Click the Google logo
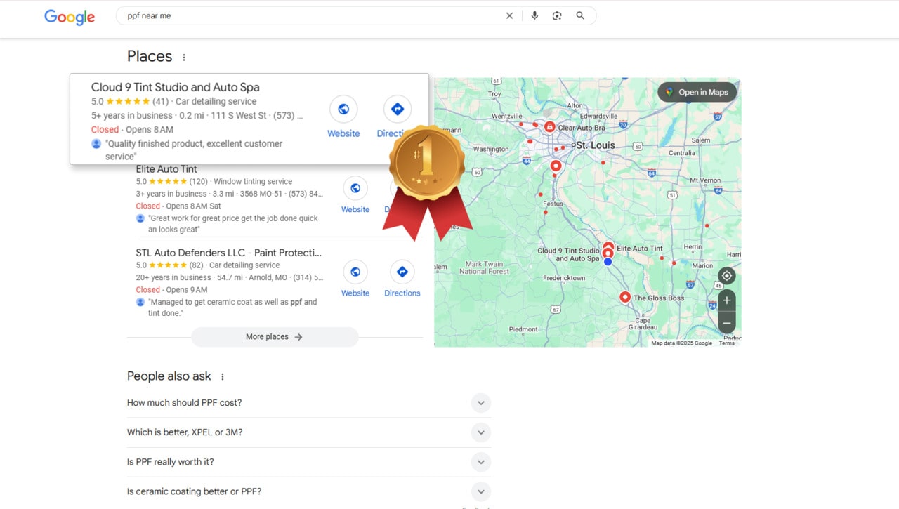 tap(69, 16)
